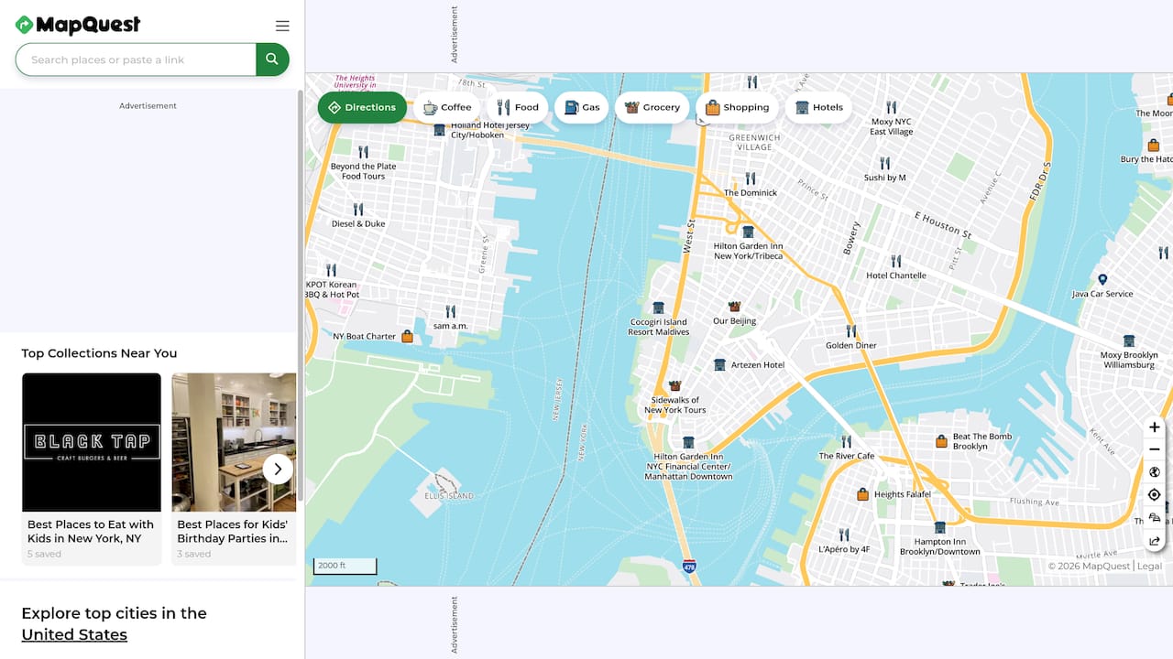
Task: Toggle the Hotels filter
Action: pyautogui.click(x=818, y=107)
